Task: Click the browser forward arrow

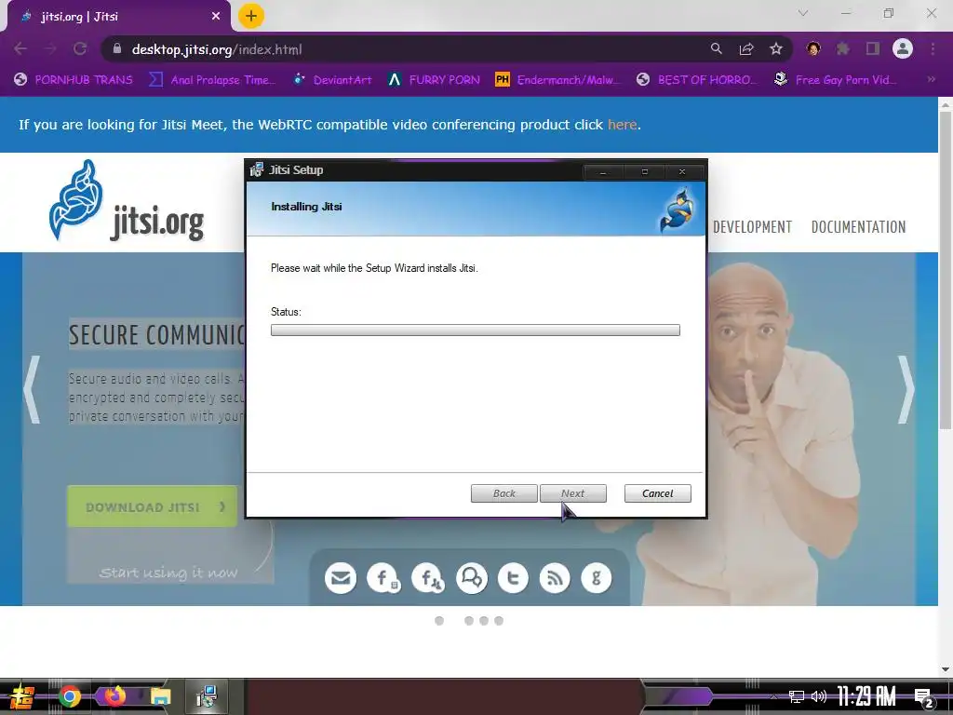Action: [50, 48]
